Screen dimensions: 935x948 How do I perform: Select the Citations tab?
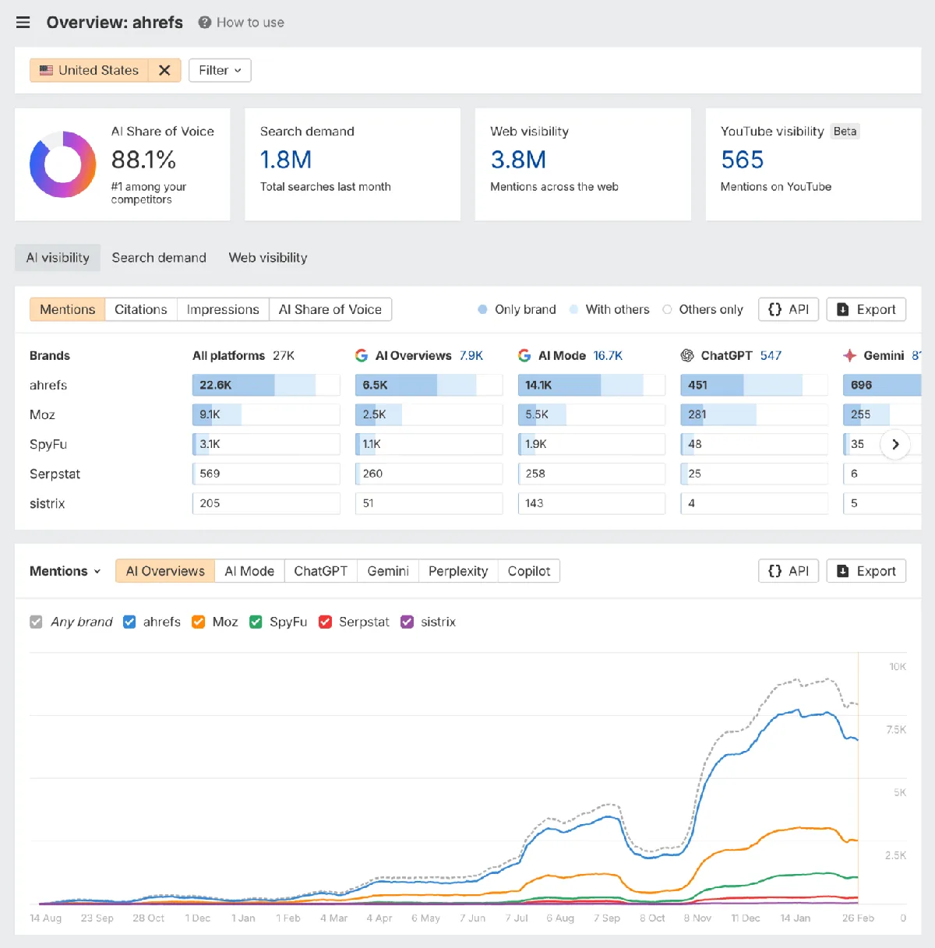click(x=141, y=309)
